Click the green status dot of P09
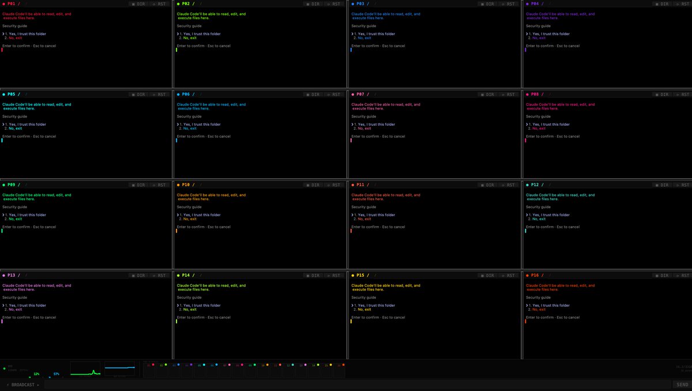692x391 pixels. pyautogui.click(x=4, y=185)
